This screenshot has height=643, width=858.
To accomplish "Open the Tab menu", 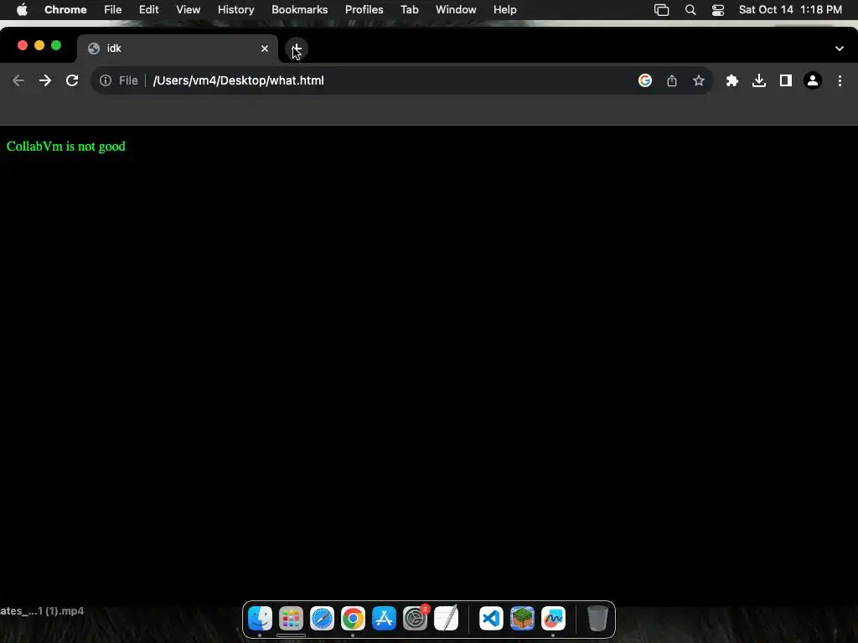I will pos(409,10).
